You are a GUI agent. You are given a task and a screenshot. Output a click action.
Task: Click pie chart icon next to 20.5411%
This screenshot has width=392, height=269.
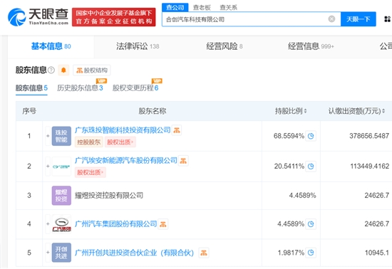(311, 167)
